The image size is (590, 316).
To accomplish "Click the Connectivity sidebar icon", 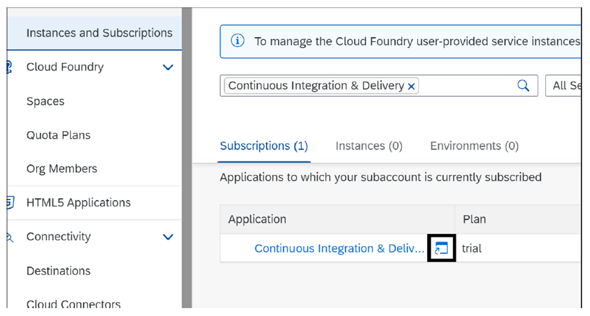I will point(10,237).
